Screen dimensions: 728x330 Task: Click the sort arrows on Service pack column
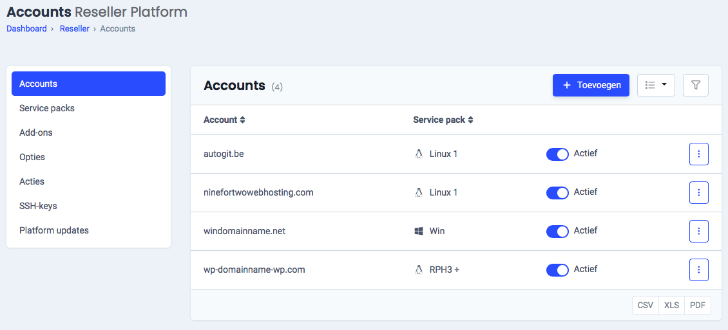[470, 120]
